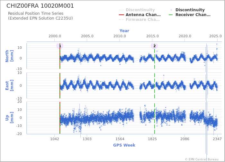225x162 pixels.
Task: Click the green Receiver Change legend line swatch
Action: (171, 15)
